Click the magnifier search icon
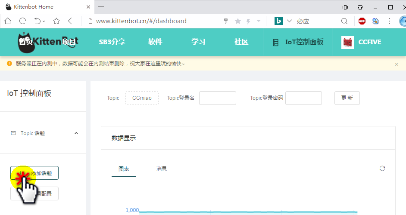Image resolution: width=406 pixels, height=215 pixels. click(344, 21)
